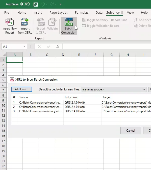Screen dimensions: 151x170
Task: Launch the Batch Conversion tool
Action: tap(69, 26)
